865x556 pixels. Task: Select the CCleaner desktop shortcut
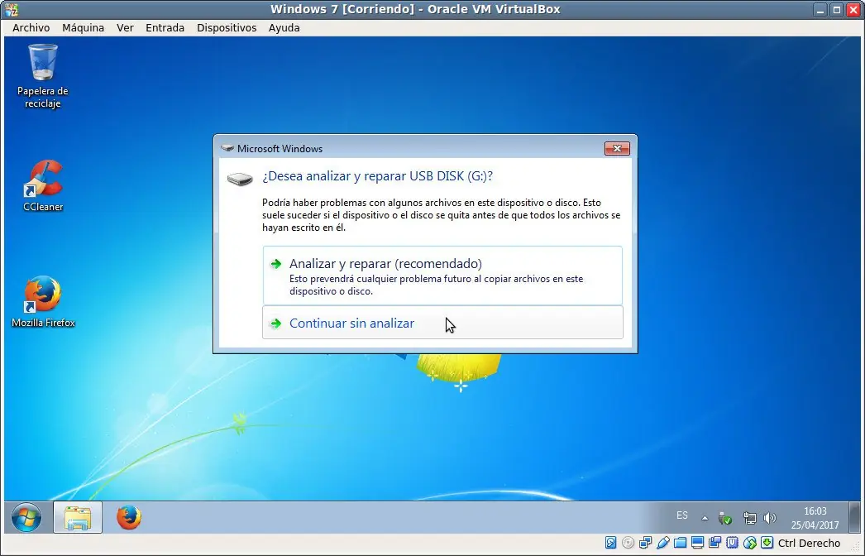tap(42, 186)
